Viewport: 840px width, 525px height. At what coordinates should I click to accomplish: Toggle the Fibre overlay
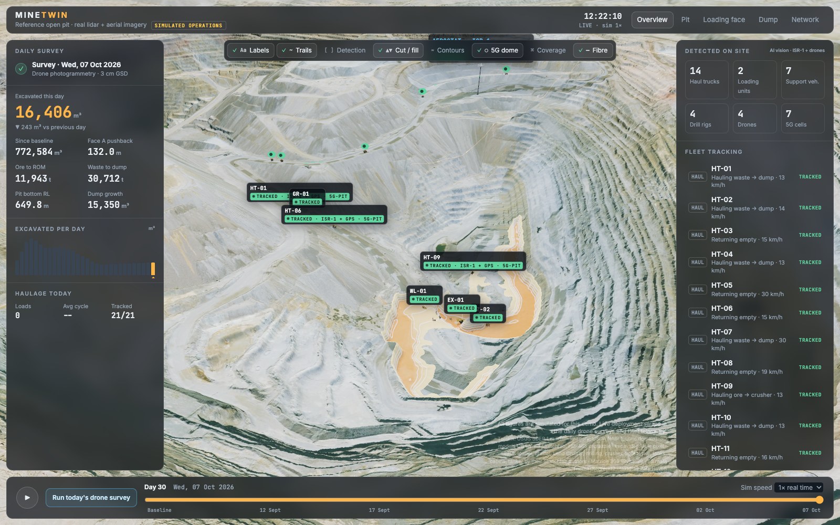[593, 50]
